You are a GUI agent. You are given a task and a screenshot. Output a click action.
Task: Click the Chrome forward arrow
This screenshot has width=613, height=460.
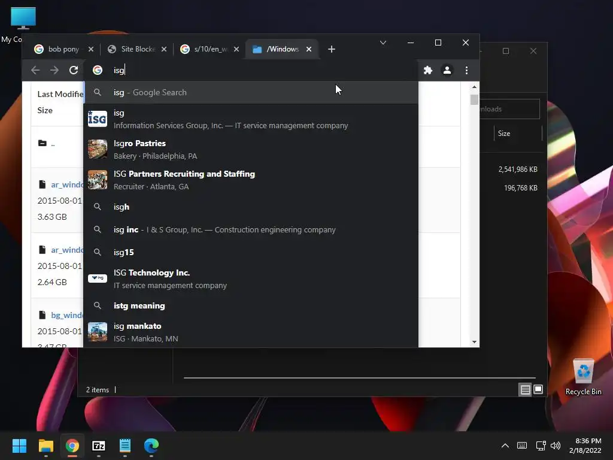coord(54,70)
